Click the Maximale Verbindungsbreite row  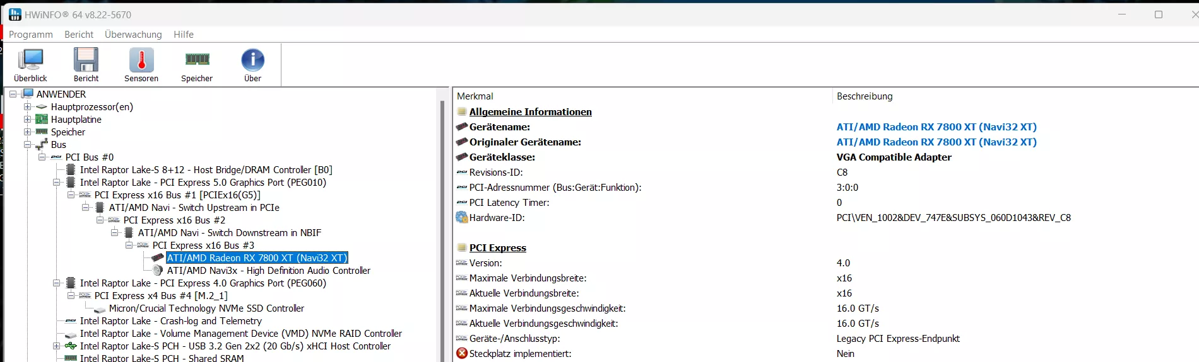pyautogui.click(x=826, y=278)
